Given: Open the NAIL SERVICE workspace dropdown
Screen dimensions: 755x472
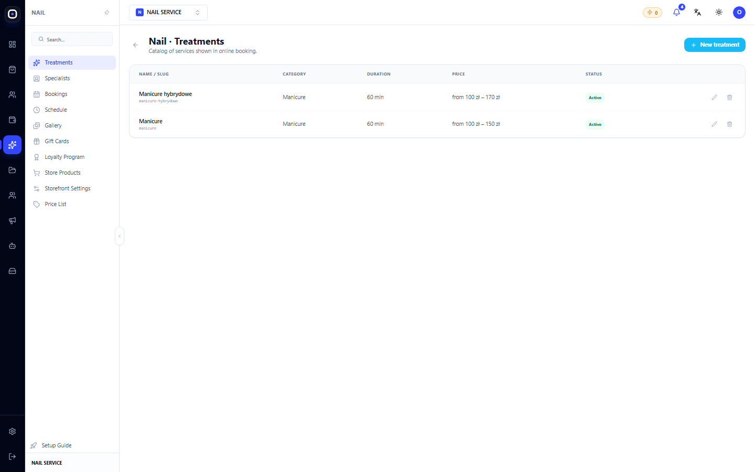Looking at the screenshot, I should click(x=168, y=13).
